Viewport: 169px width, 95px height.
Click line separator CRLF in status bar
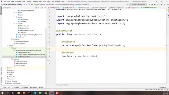[151, 90]
